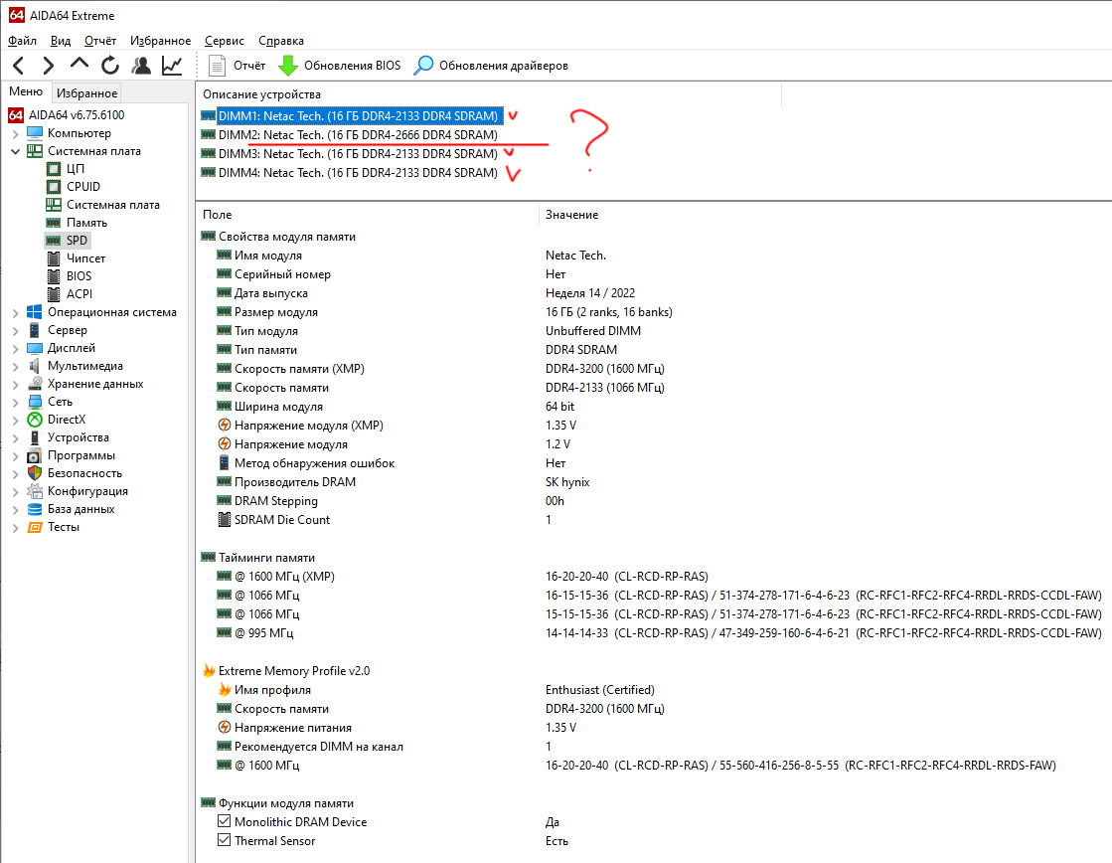Click the Тесты benchmark icon
This screenshot has height=863, width=1112.
35,527
